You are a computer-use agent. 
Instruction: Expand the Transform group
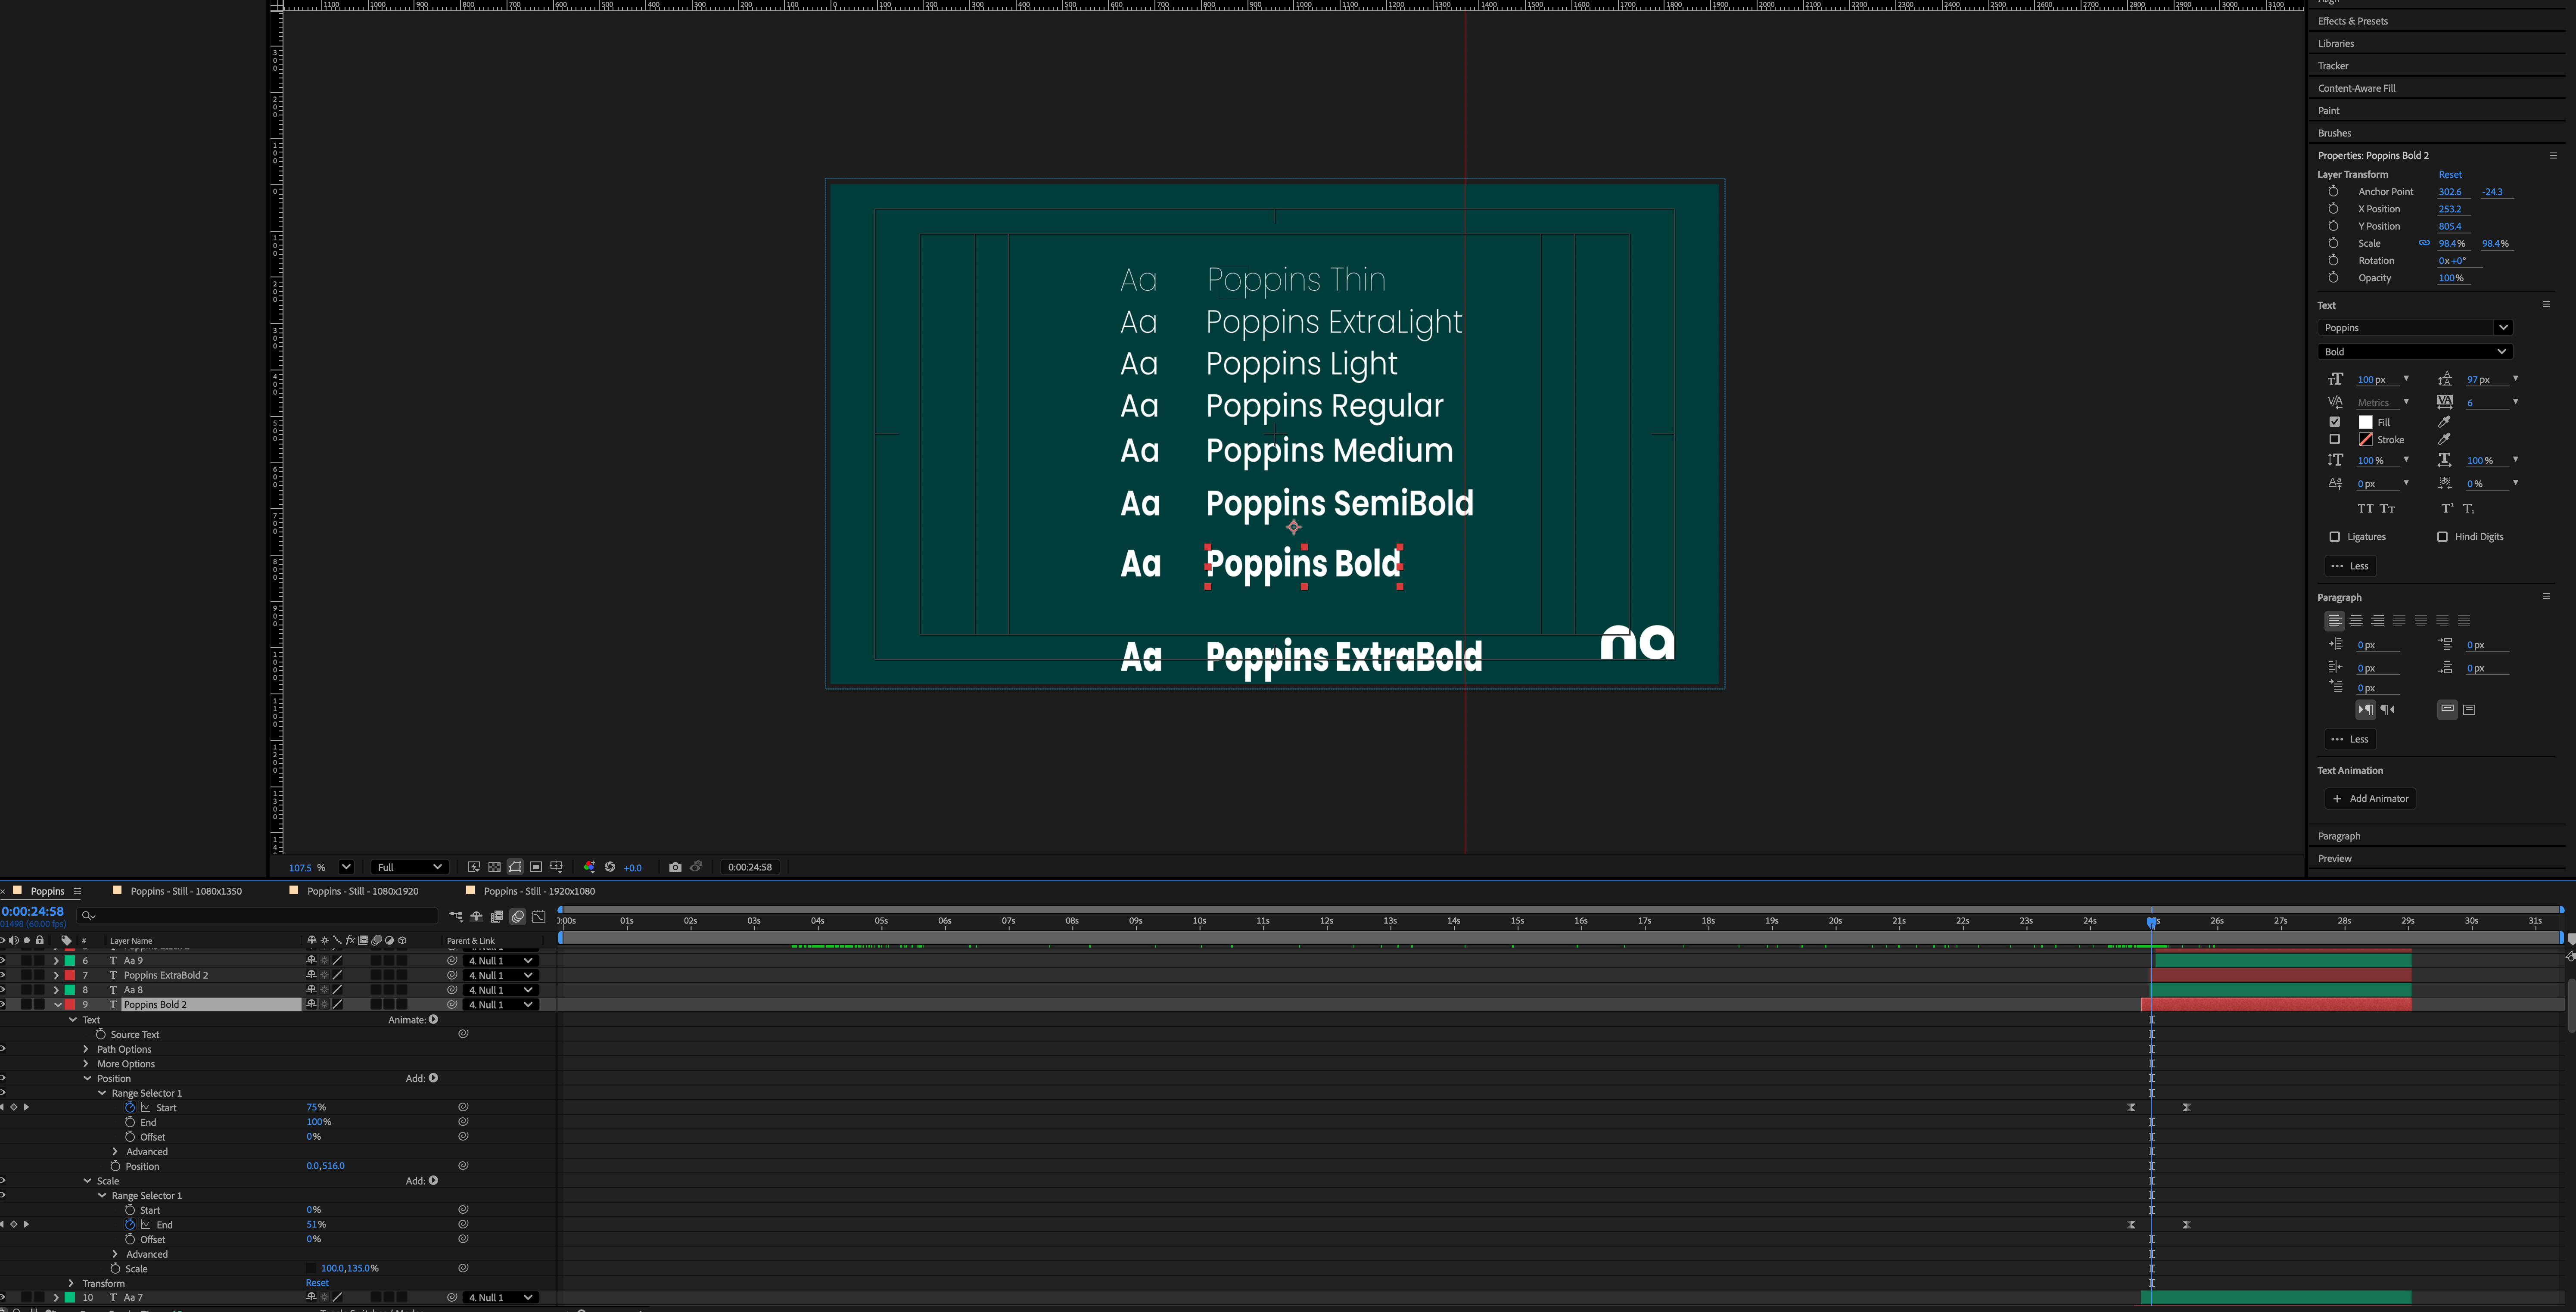click(x=71, y=1283)
